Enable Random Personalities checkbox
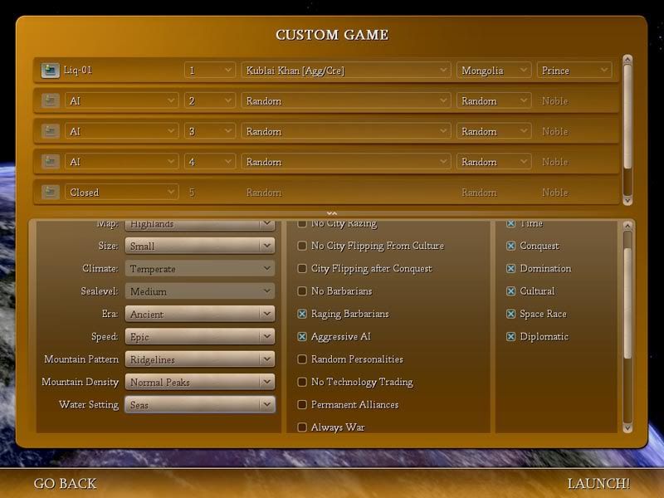This screenshot has width=664, height=498. point(302,359)
